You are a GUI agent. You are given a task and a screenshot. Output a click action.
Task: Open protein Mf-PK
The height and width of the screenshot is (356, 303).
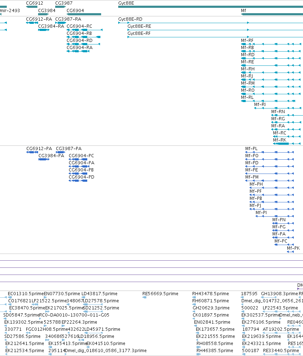(293, 248)
